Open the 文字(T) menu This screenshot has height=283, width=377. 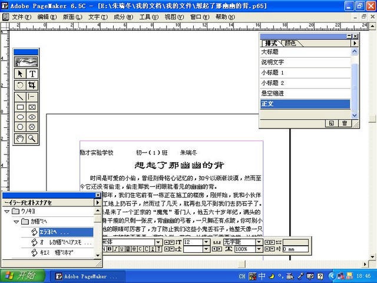pos(98,17)
